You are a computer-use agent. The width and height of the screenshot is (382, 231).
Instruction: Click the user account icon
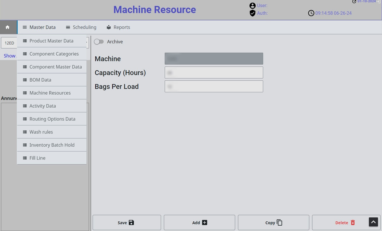pyautogui.click(x=253, y=6)
